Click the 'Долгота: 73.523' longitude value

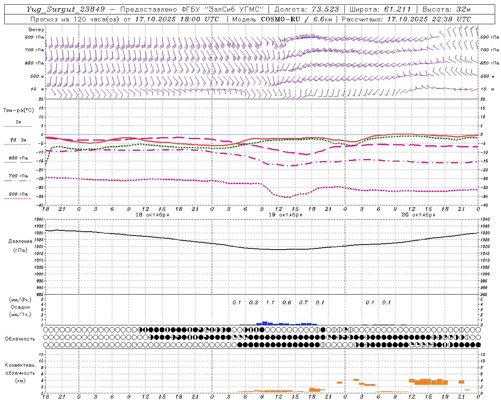pyautogui.click(x=307, y=9)
